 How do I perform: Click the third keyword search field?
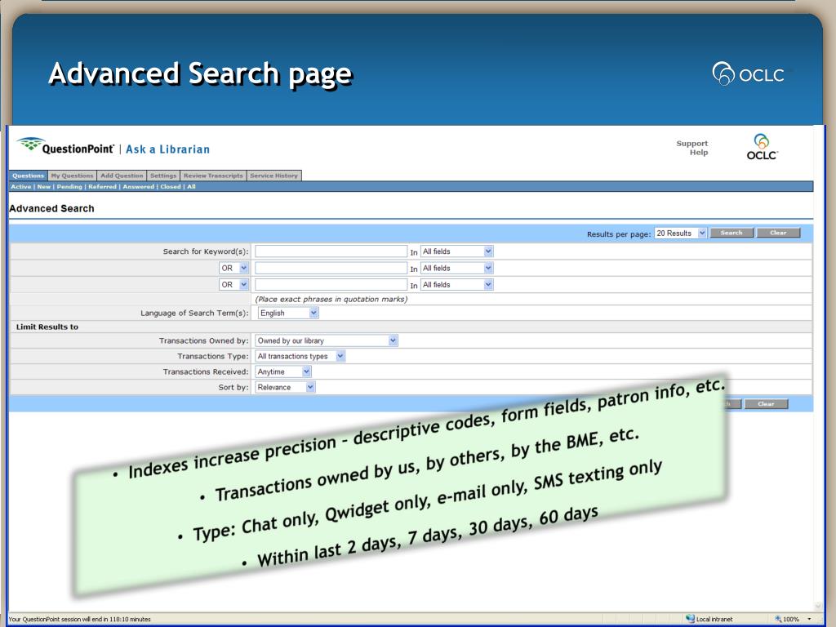tap(331, 285)
